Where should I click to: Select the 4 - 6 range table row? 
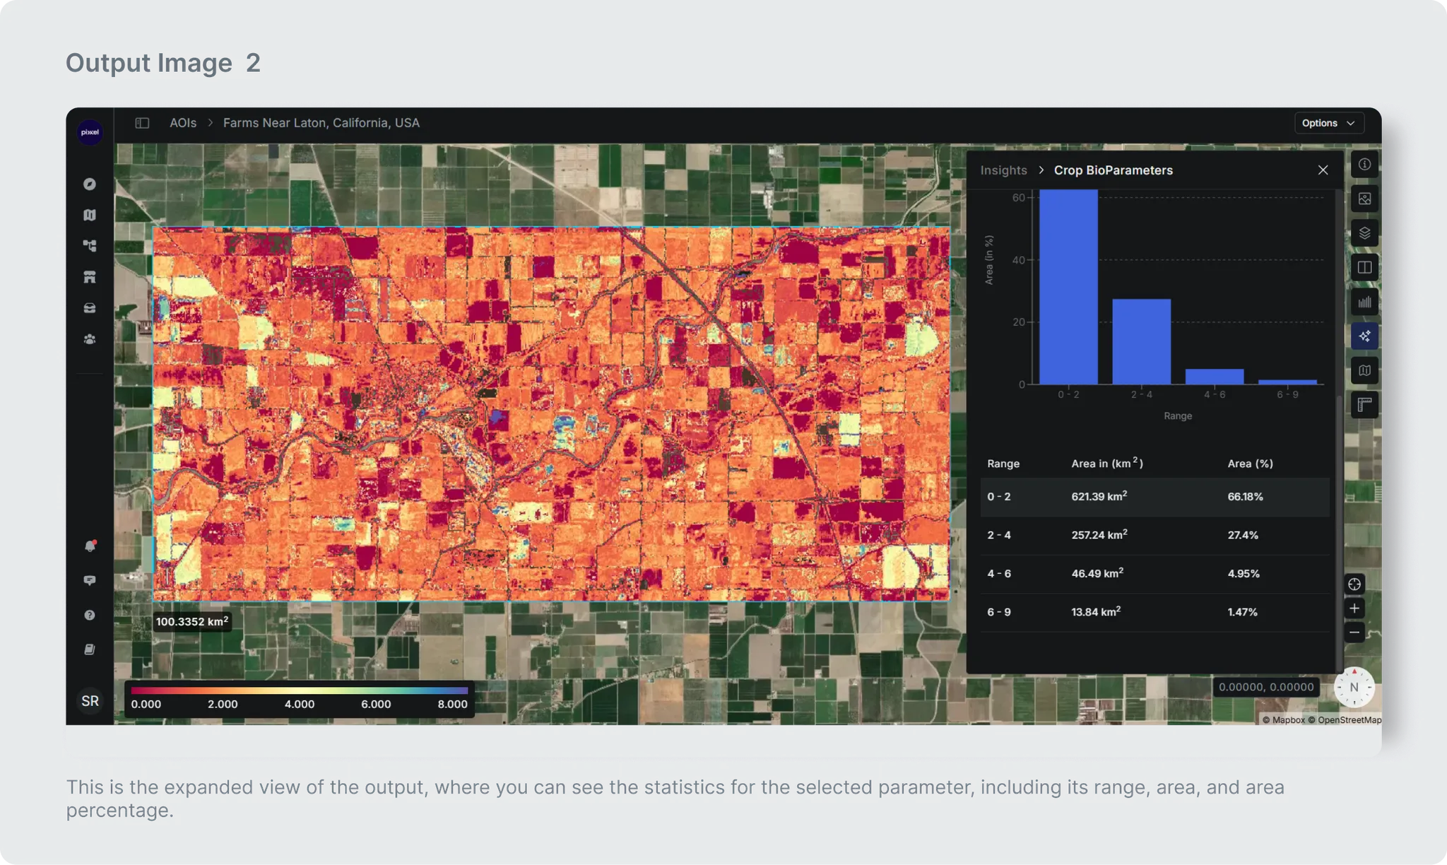[x=1154, y=574]
